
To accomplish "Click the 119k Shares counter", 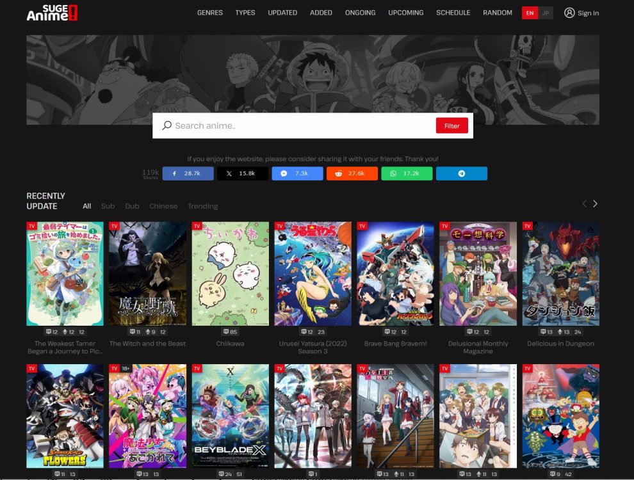I will (150, 173).
